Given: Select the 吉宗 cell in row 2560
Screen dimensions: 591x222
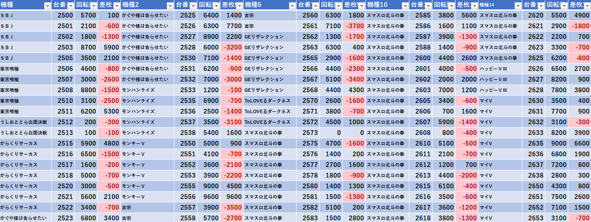Looking at the screenshot, I should [270, 15].
